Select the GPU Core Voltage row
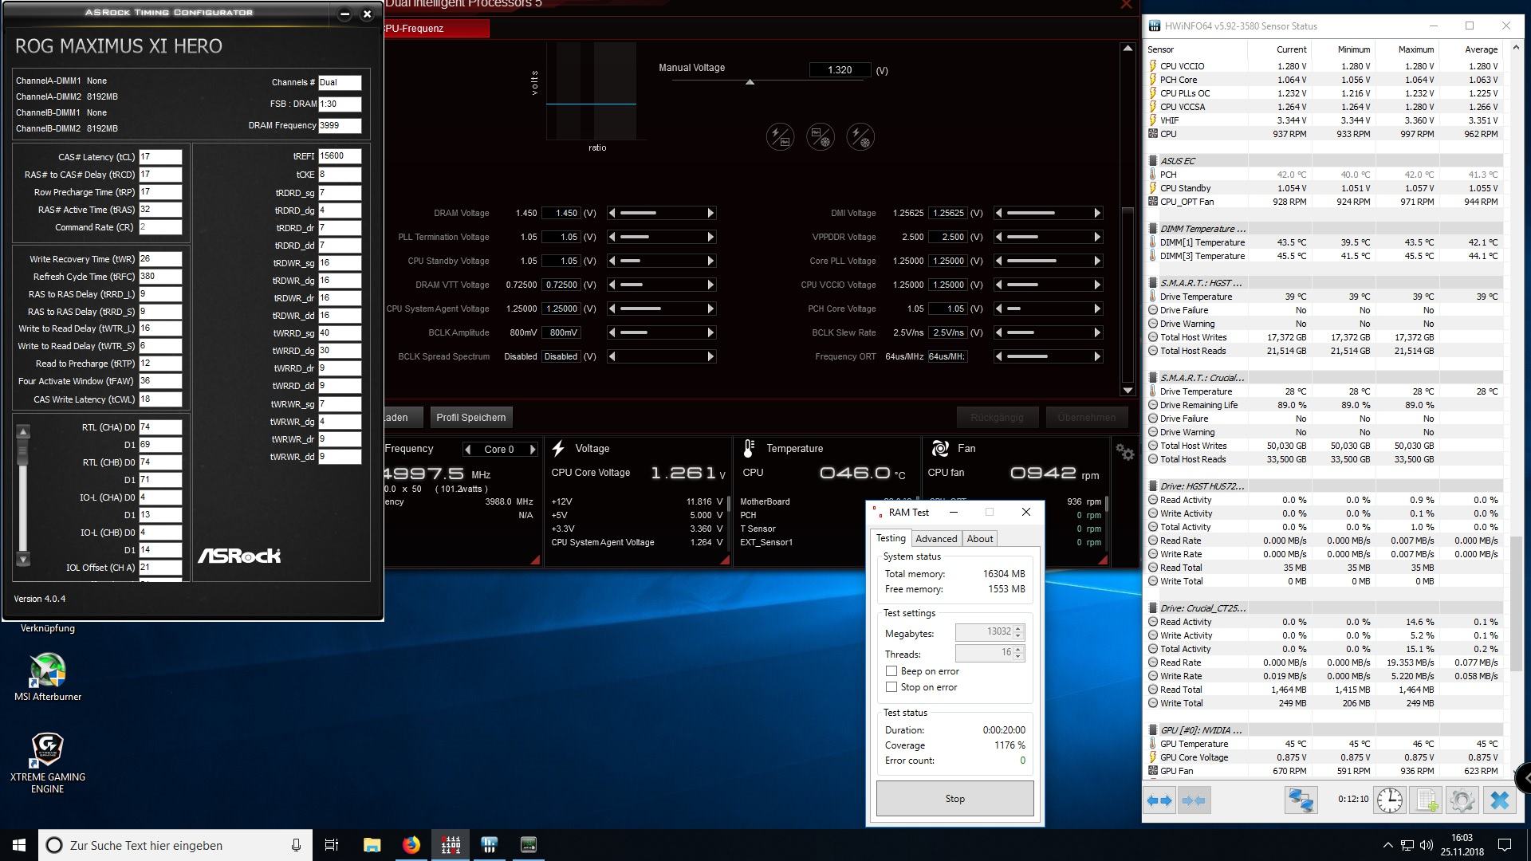Image resolution: width=1531 pixels, height=861 pixels. 1324,757
